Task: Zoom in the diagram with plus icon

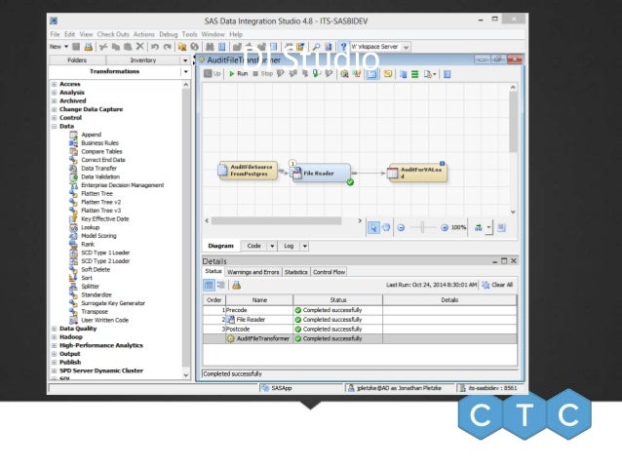Action: (x=445, y=228)
